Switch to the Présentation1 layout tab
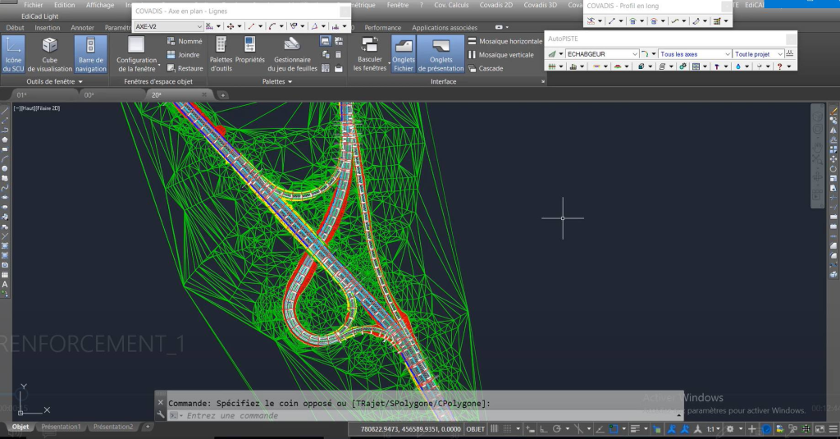Screen dimensions: 840x439 click(x=61, y=427)
